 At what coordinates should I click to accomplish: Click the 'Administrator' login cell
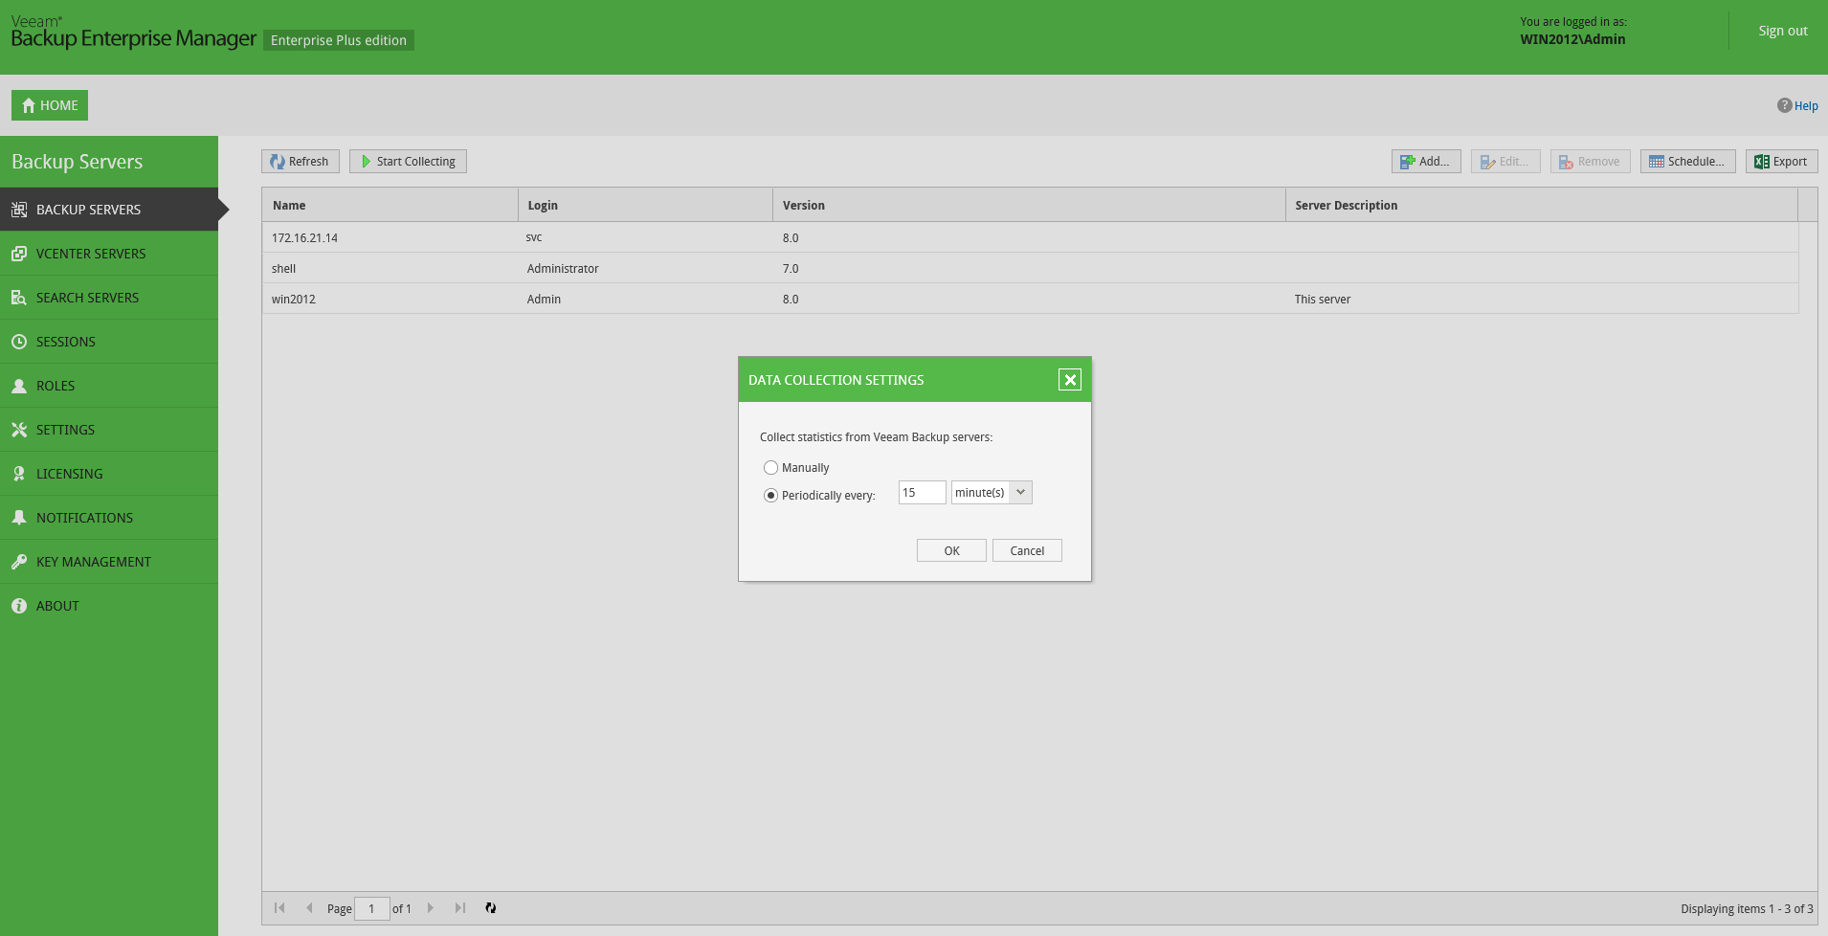pos(563,269)
